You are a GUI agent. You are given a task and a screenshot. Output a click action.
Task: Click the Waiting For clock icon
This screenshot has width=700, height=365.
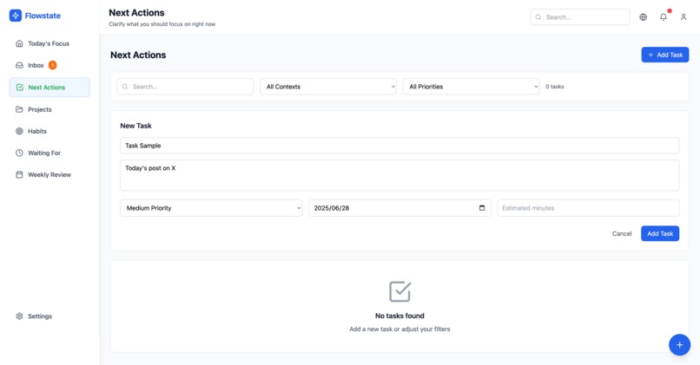(19, 153)
